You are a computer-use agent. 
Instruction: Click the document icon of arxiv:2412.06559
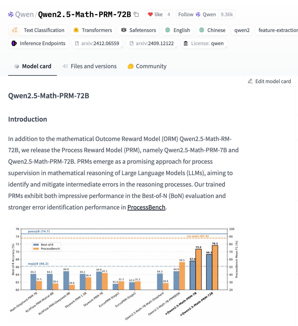click(77, 43)
